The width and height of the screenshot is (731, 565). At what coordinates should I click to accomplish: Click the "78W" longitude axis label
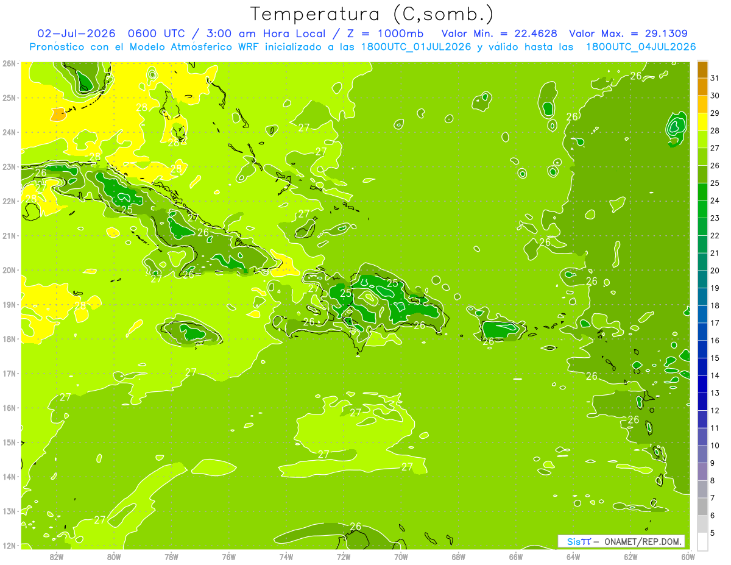171,556
